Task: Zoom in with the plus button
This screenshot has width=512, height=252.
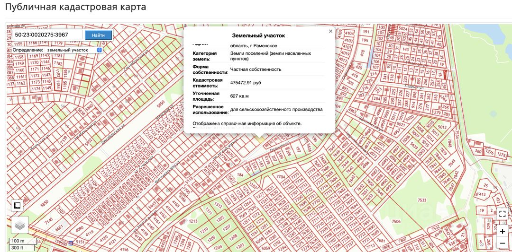Action: [x=502, y=232]
